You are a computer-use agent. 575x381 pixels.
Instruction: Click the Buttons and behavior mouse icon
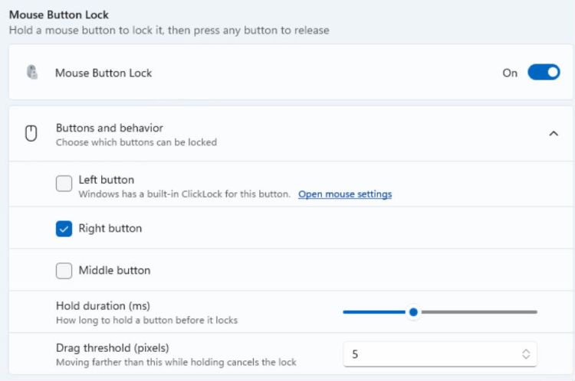click(31, 133)
